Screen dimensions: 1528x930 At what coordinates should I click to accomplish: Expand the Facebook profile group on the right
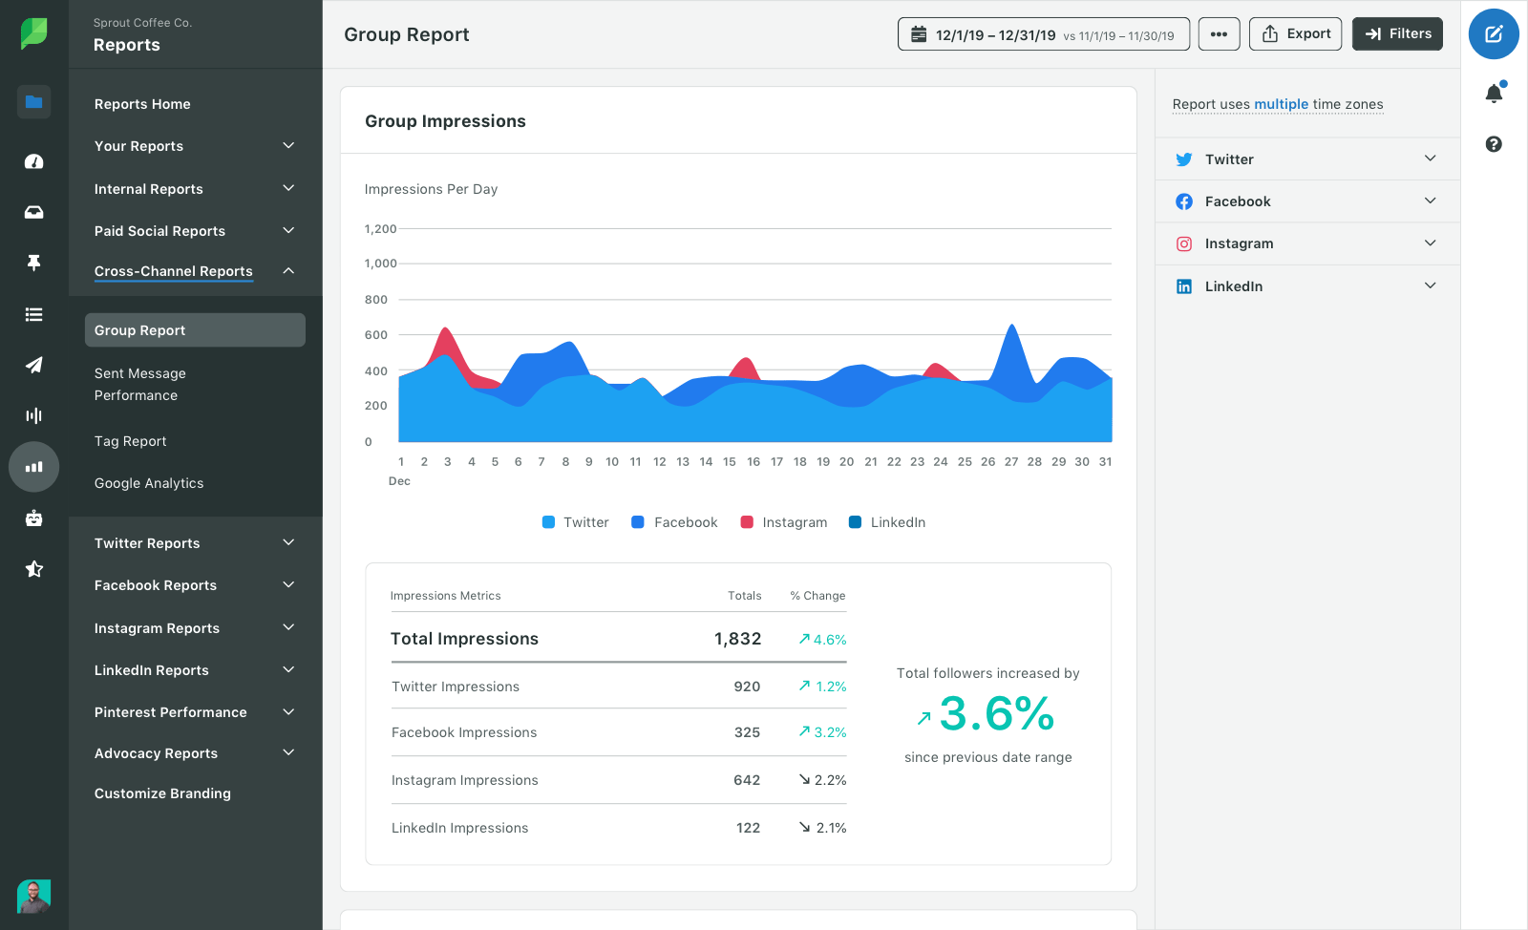tap(1430, 201)
